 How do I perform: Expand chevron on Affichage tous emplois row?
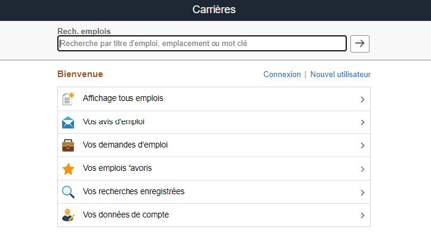point(362,99)
